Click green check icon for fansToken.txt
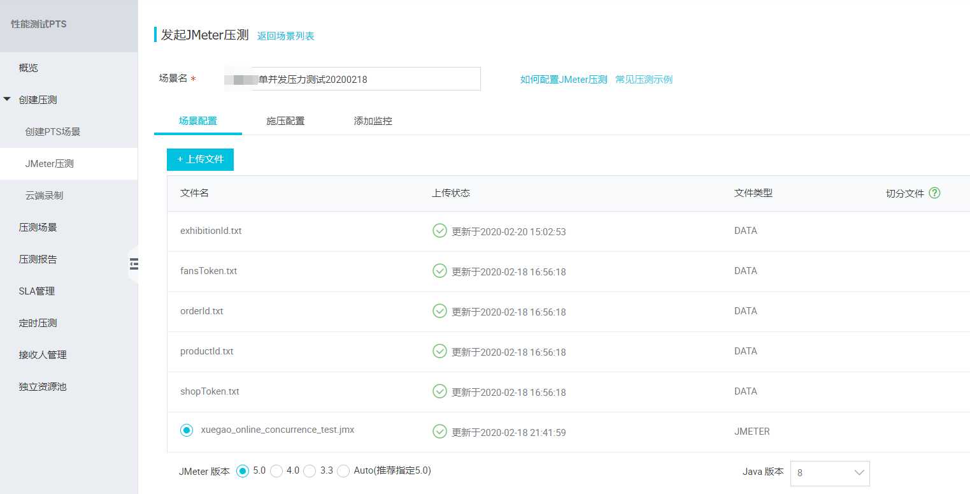Screen dimensions: 970x494 (439, 271)
